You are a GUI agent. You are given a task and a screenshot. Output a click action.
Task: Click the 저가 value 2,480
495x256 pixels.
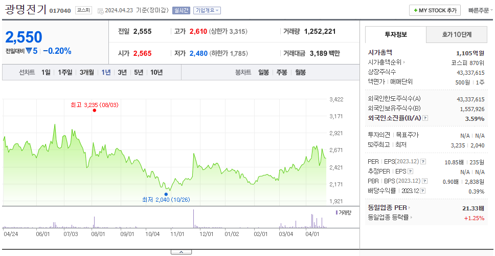pos(198,53)
